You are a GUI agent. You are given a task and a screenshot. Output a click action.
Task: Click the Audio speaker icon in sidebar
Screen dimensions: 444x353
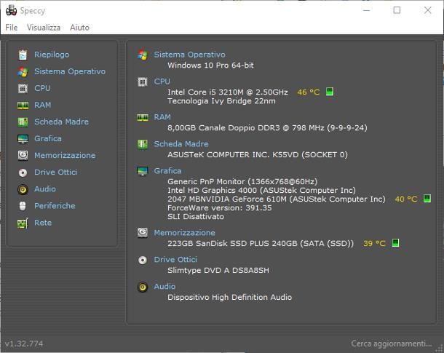tap(23, 189)
